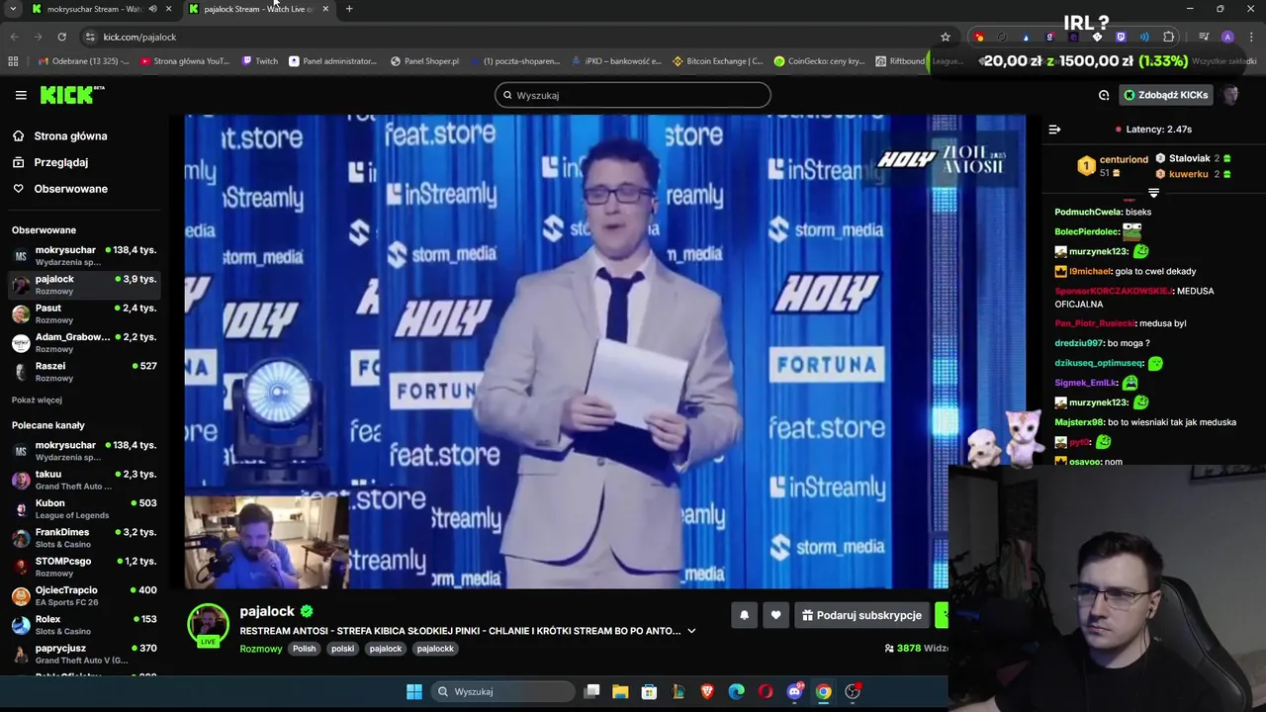The height and width of the screenshot is (712, 1266).
Task: Click chat username dzikuseq_optimuseq
Action: coord(1099,363)
